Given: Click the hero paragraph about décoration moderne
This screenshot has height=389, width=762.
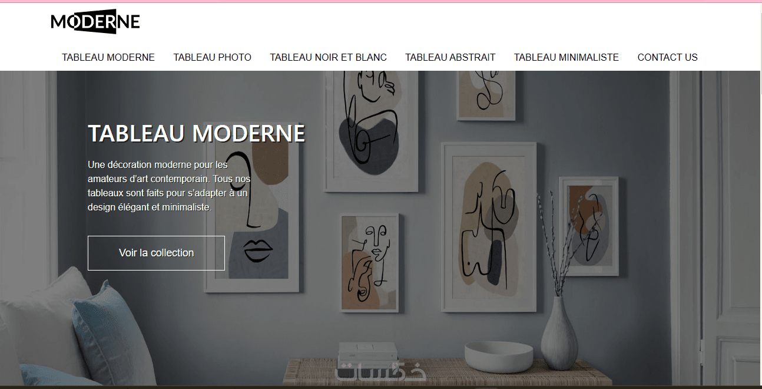Looking at the screenshot, I should [x=169, y=186].
